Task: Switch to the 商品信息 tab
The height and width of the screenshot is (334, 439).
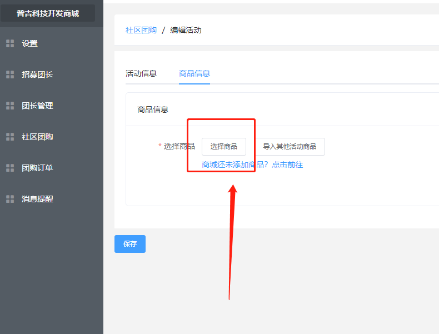Action: [x=194, y=73]
